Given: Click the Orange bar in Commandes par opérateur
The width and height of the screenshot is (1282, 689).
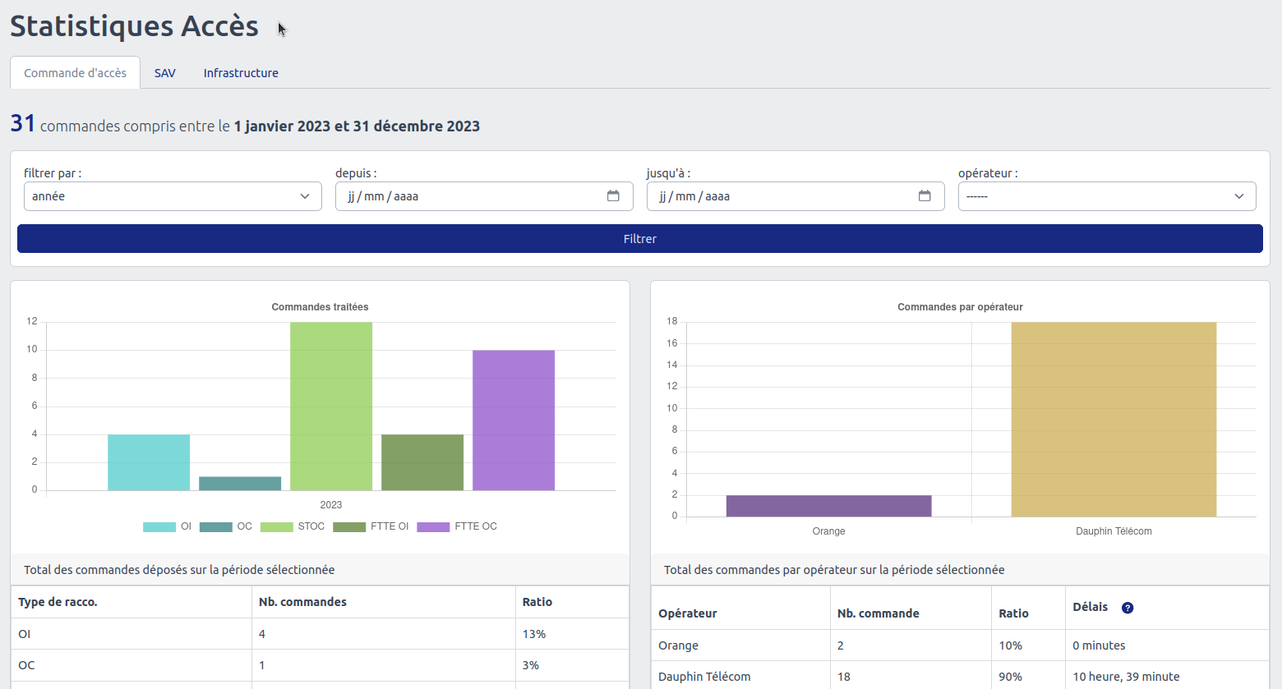Looking at the screenshot, I should pos(828,505).
